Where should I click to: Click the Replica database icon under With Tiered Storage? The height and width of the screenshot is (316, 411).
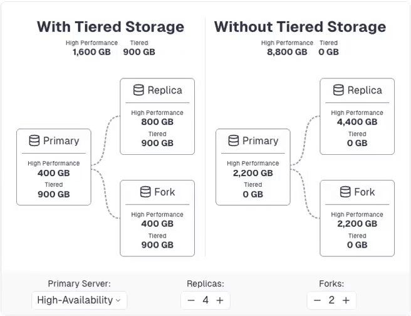click(138, 90)
